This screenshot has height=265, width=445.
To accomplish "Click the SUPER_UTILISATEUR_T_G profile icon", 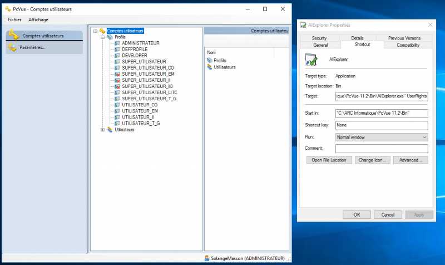I will (x=117, y=99).
